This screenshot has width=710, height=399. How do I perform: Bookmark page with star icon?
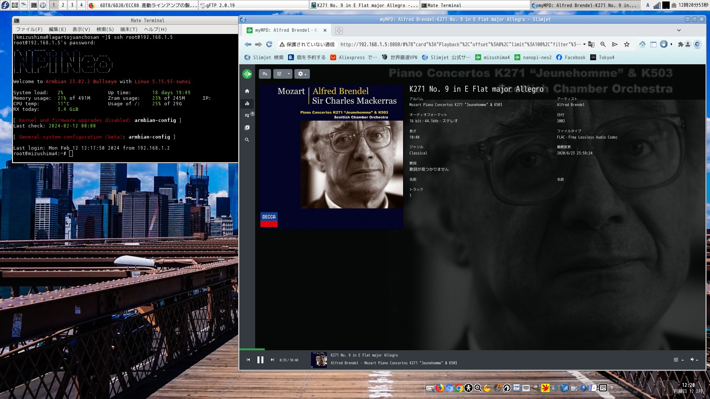[627, 44]
